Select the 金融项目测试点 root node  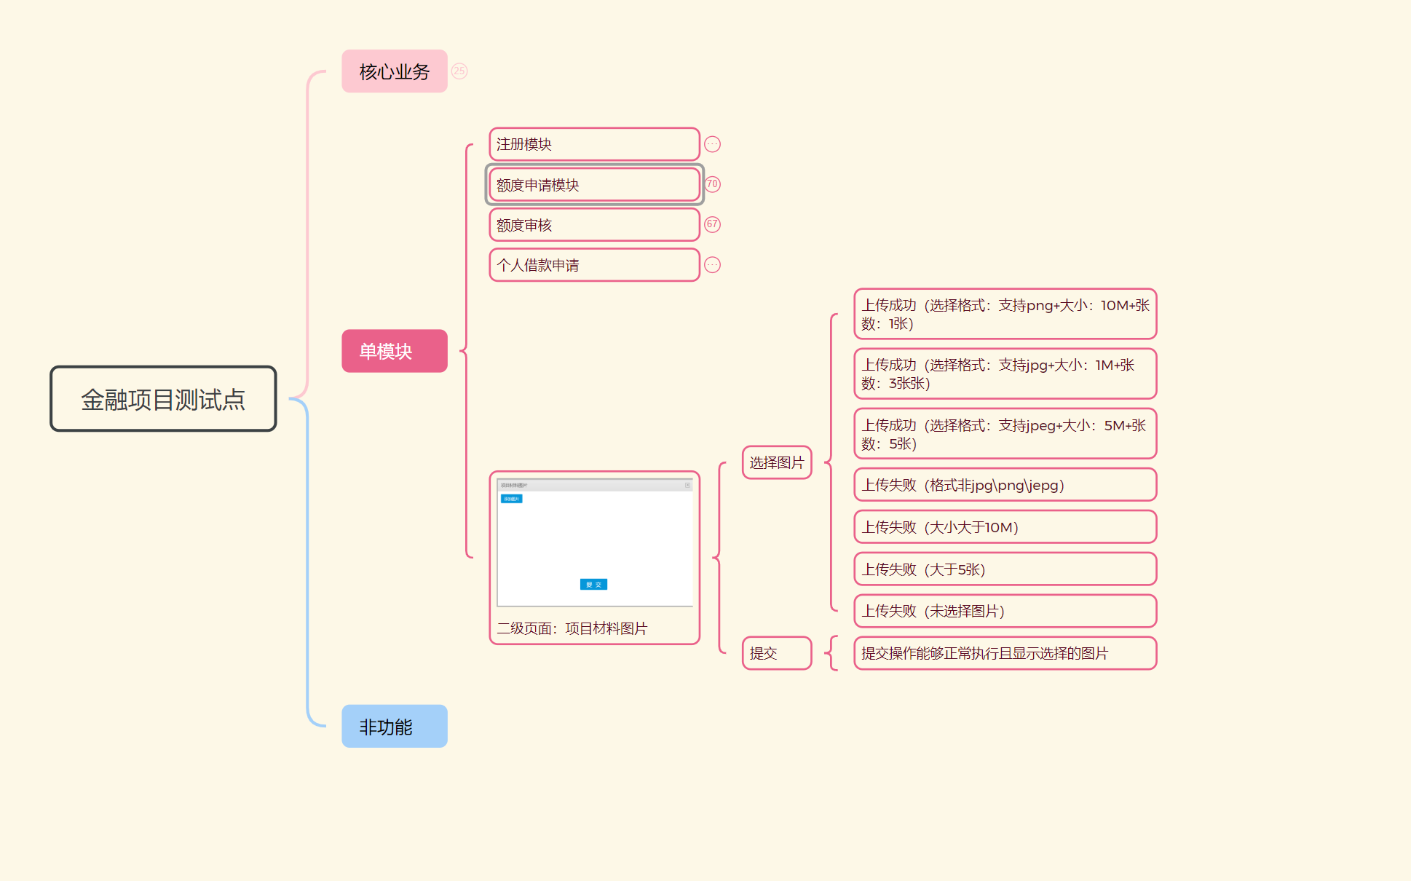(163, 399)
